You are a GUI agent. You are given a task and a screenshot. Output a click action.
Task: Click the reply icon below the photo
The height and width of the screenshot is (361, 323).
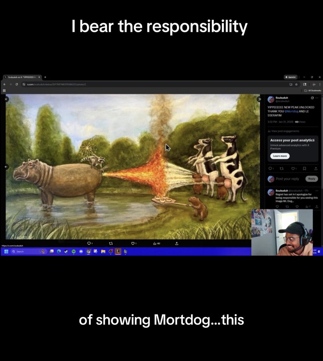pos(90,243)
